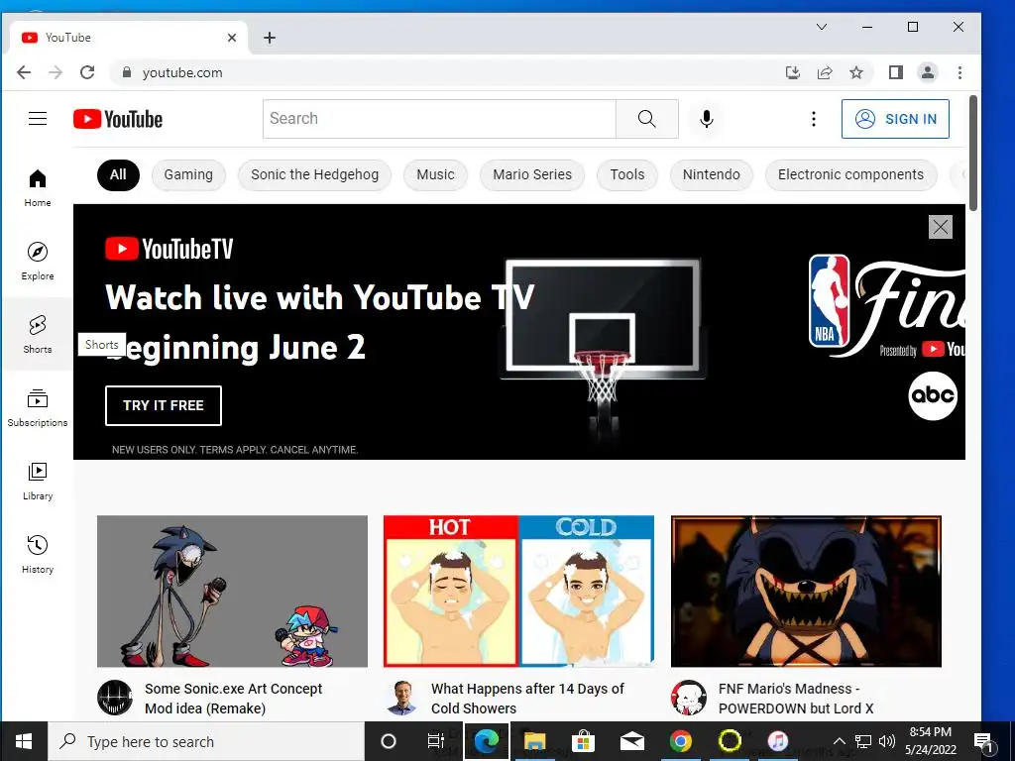Open Chrome three-dot menu
The height and width of the screenshot is (761, 1015).
point(959,72)
